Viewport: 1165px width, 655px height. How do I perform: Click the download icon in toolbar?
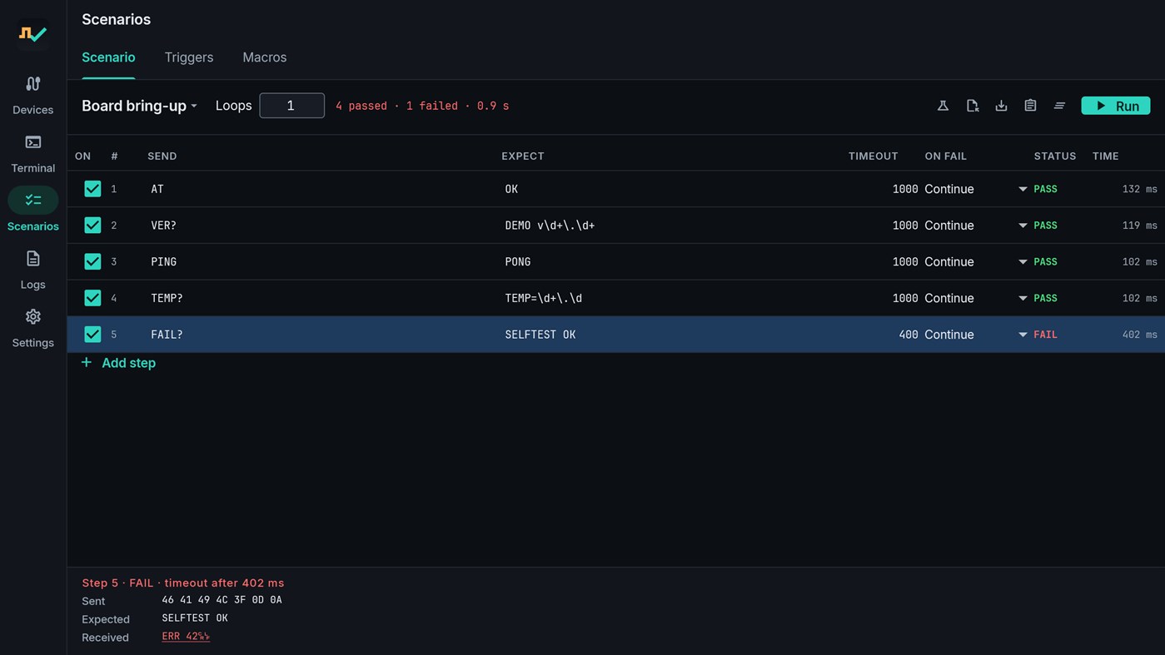click(x=1001, y=106)
